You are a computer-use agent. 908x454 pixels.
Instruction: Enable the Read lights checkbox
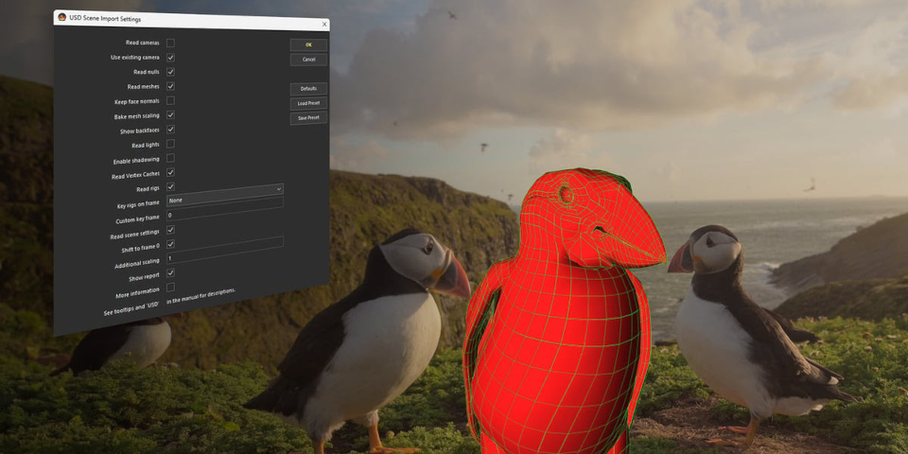[170, 144]
